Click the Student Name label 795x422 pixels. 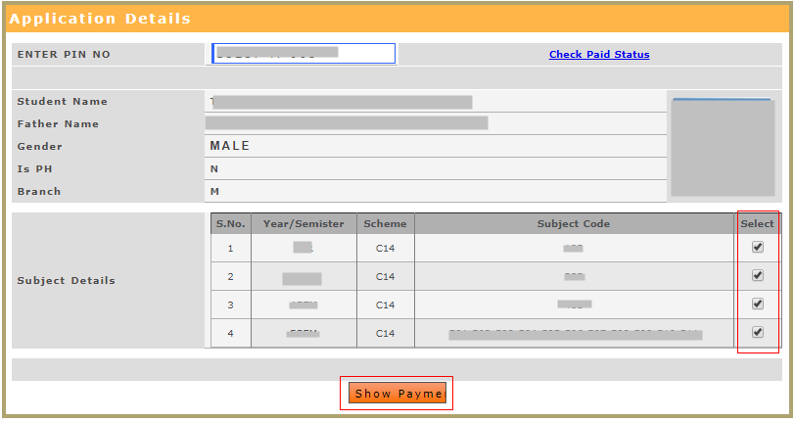[63, 102]
